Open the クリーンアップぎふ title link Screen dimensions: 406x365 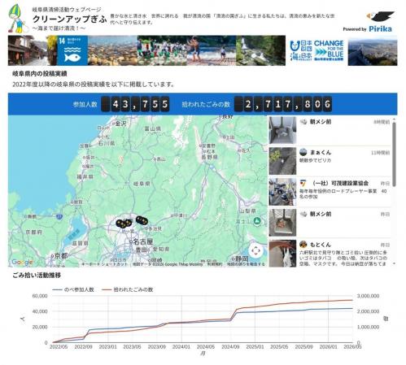[70, 19]
